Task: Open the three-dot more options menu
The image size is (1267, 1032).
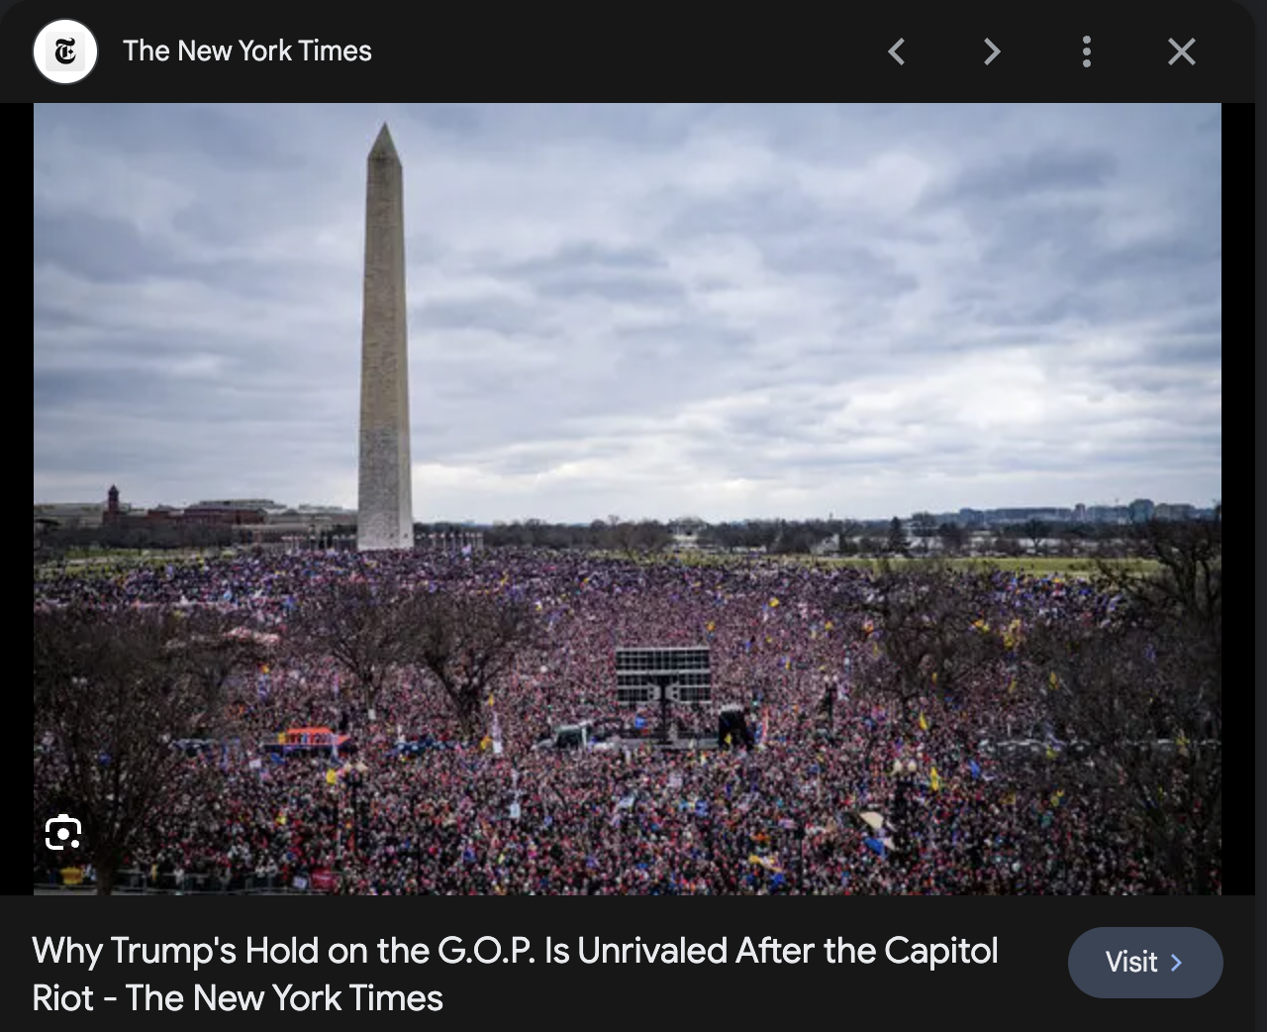Action: 1087,52
